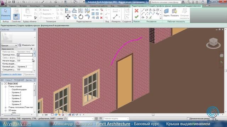Open the Revit application menu button

(x=3, y=3)
